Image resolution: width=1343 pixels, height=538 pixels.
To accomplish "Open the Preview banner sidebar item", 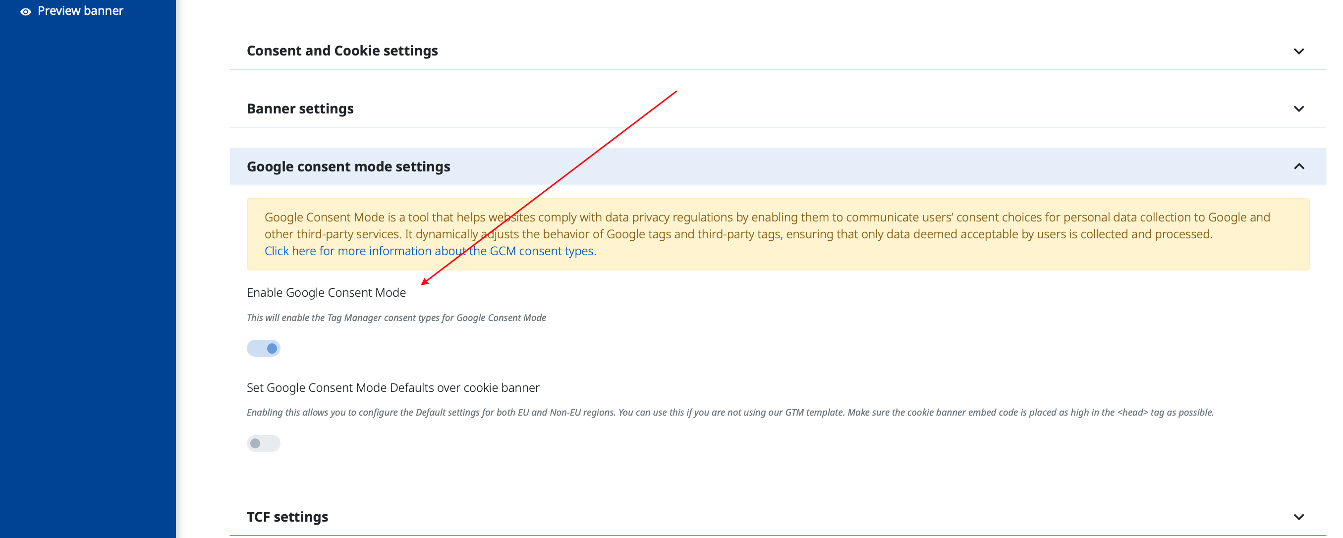I will coord(72,11).
